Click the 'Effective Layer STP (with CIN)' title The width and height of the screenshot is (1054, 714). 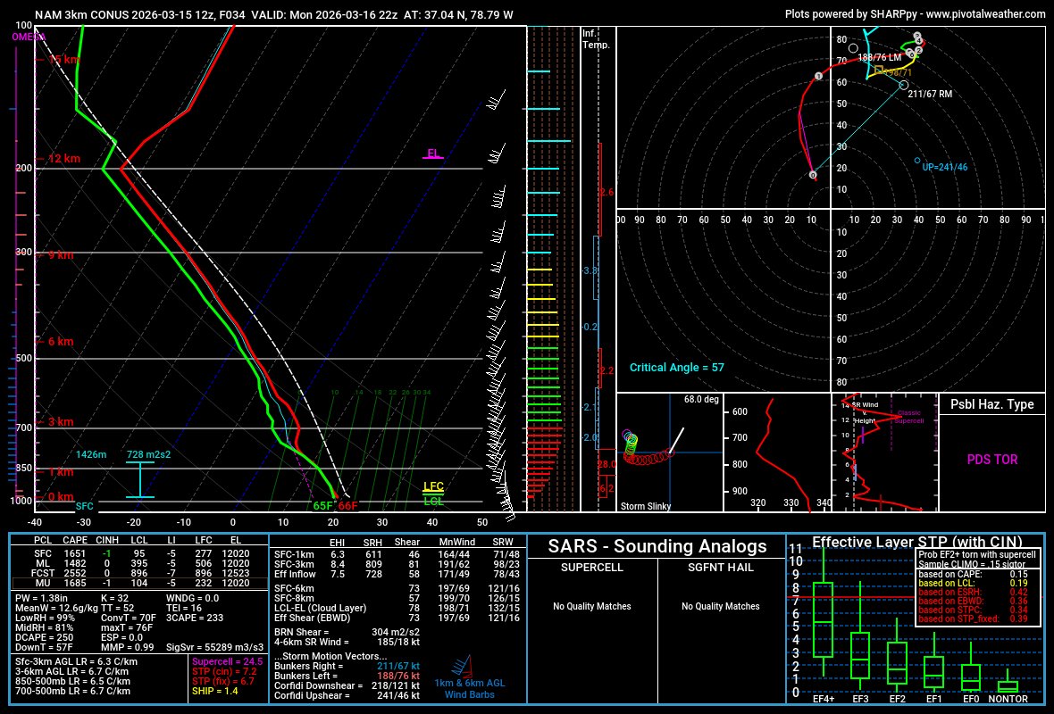[x=916, y=542]
